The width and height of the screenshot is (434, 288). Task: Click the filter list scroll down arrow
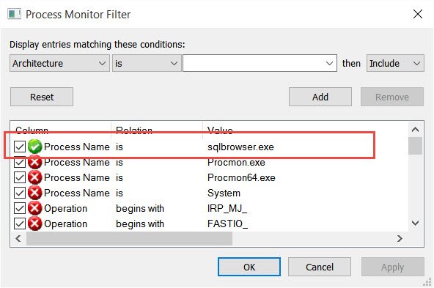(x=415, y=223)
